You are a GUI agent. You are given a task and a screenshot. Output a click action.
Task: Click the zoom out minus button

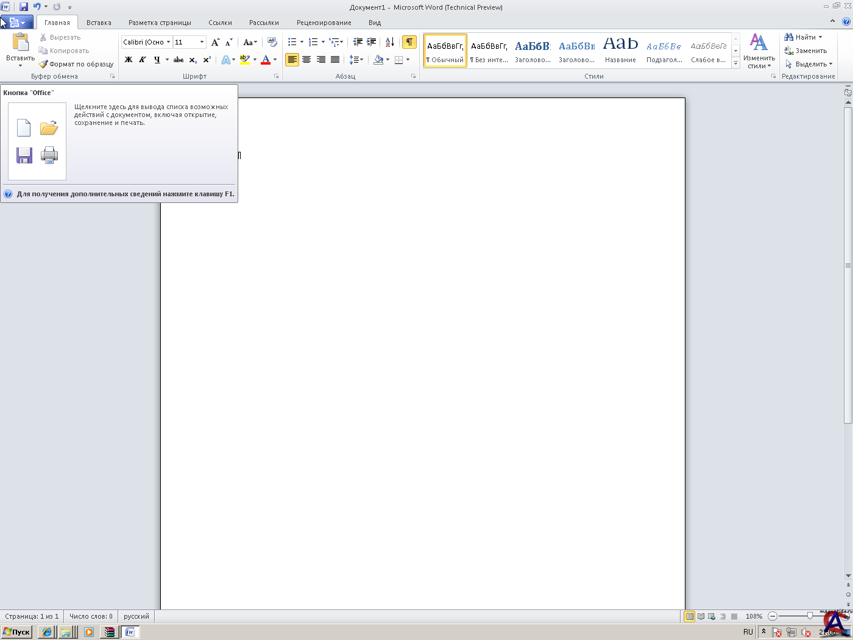[773, 616]
